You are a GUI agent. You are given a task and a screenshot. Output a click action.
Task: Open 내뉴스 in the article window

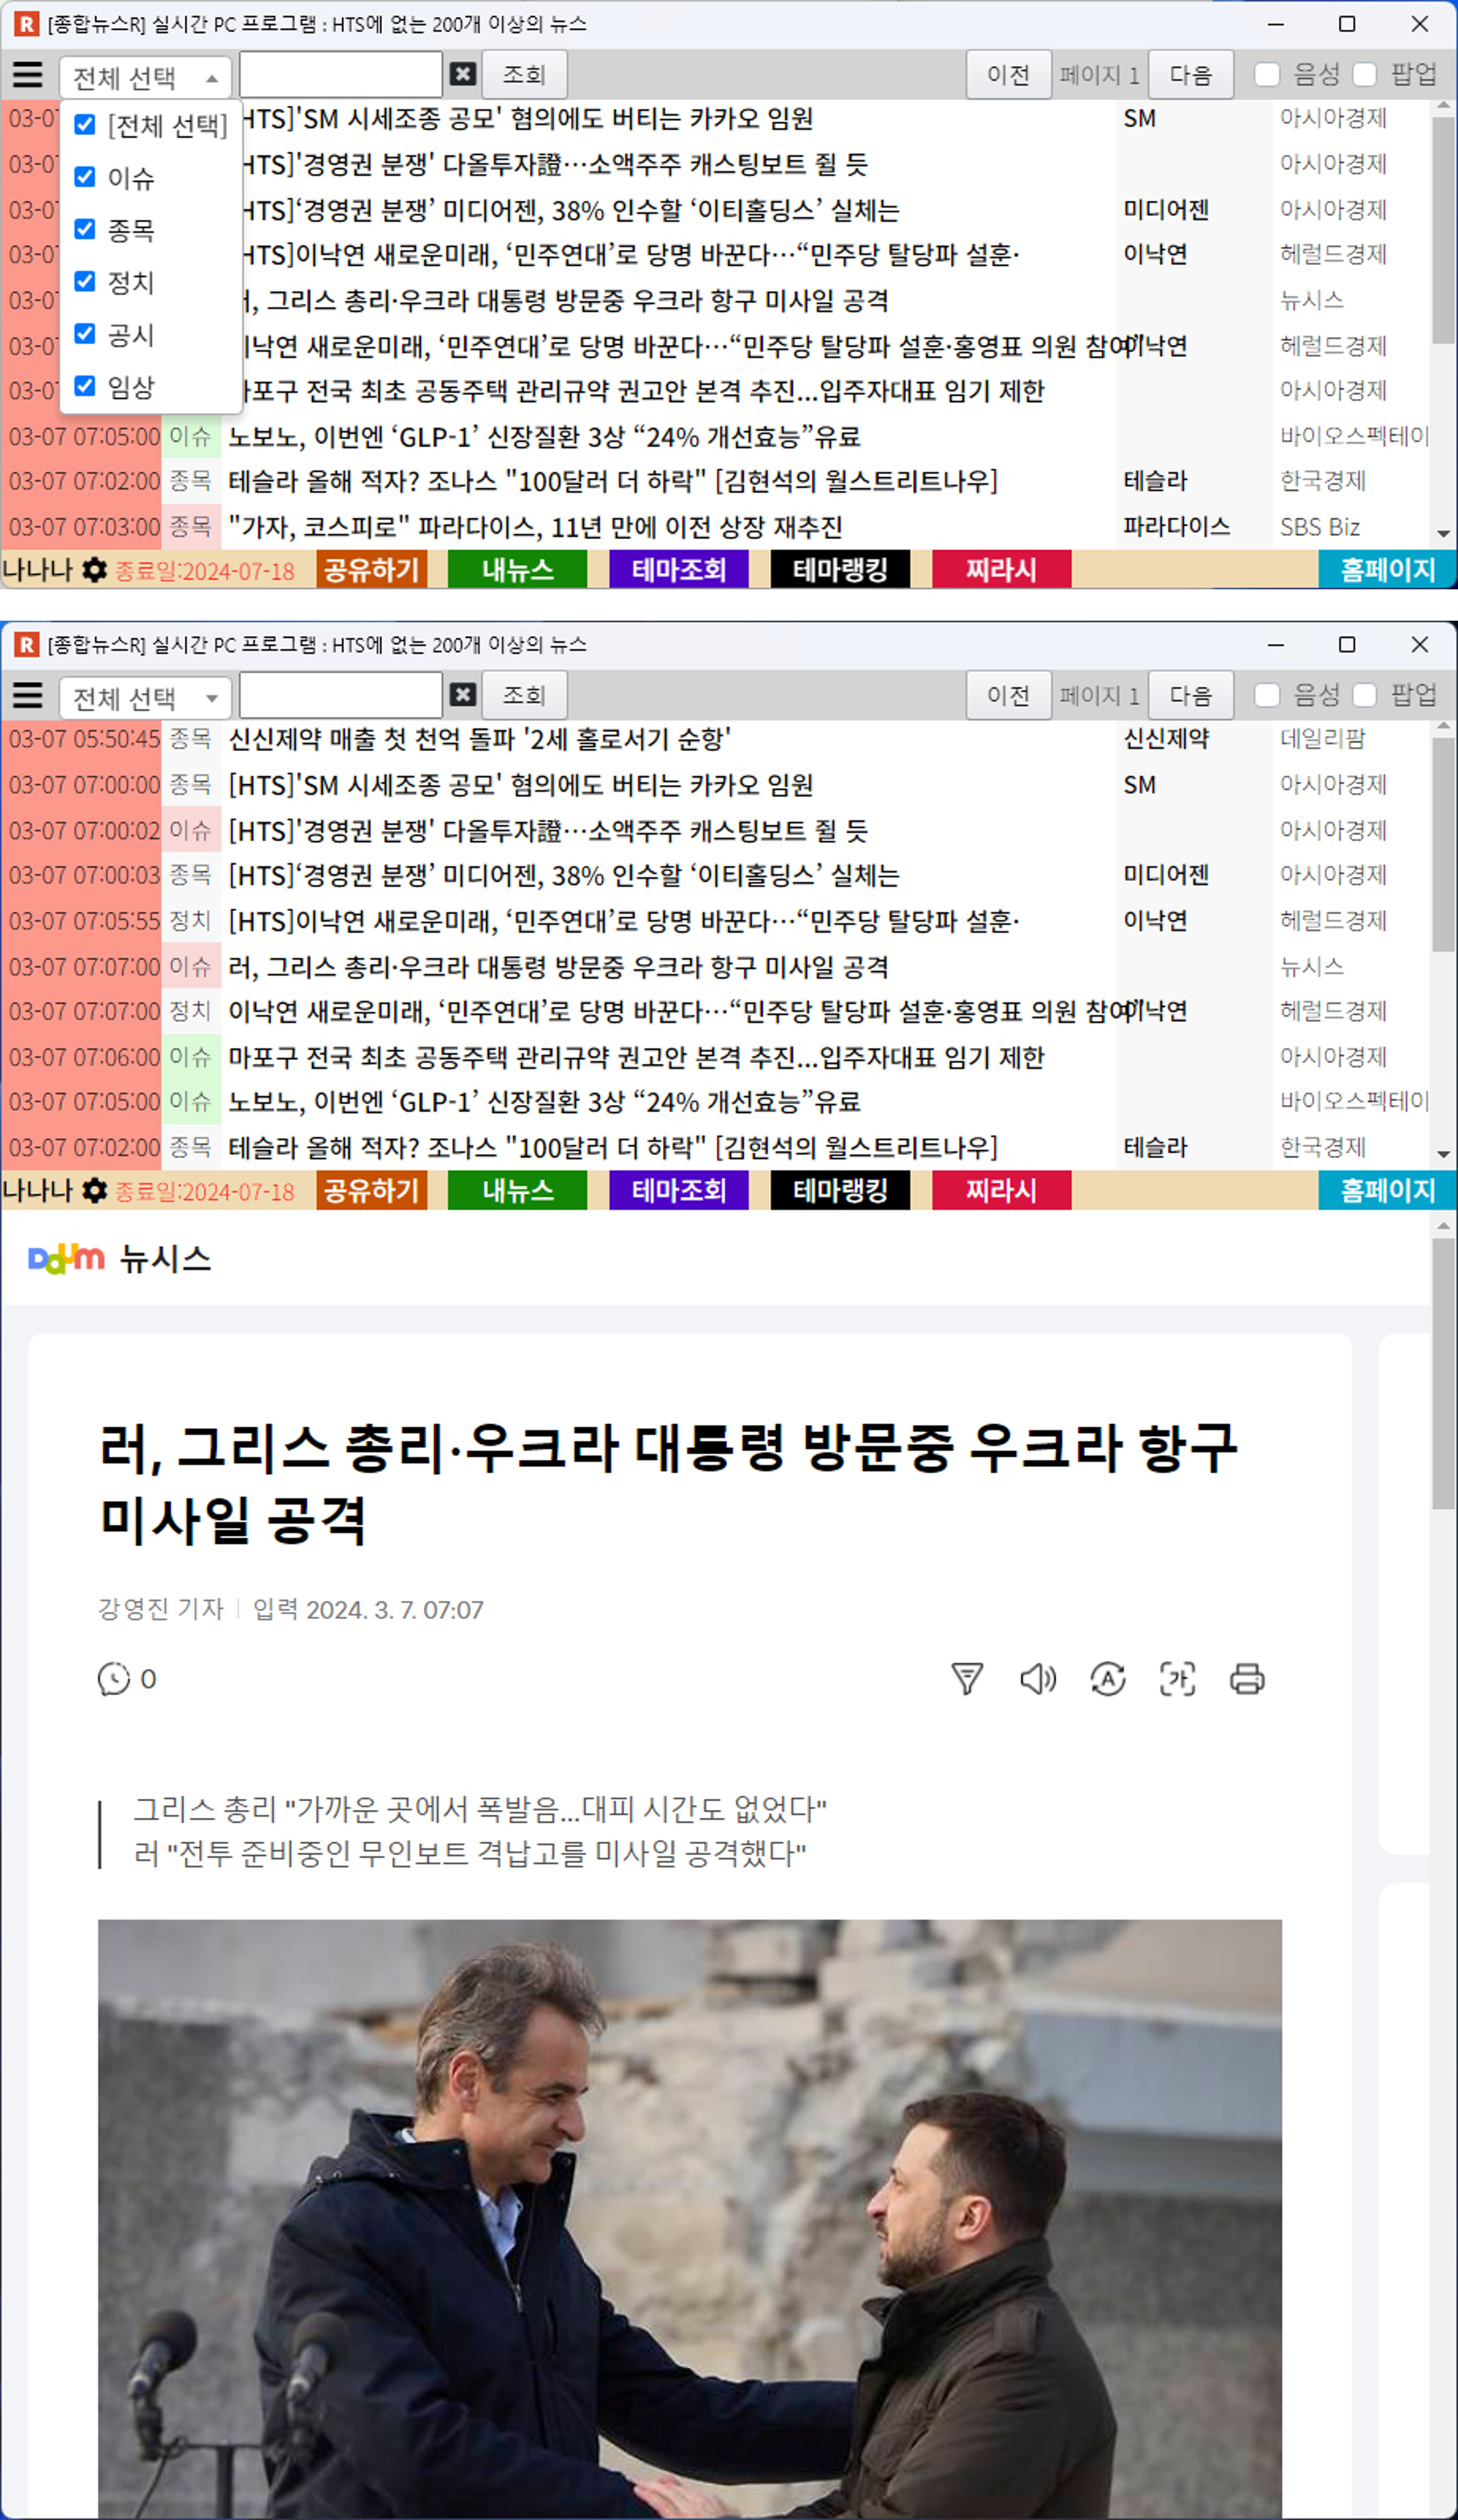tap(517, 1190)
